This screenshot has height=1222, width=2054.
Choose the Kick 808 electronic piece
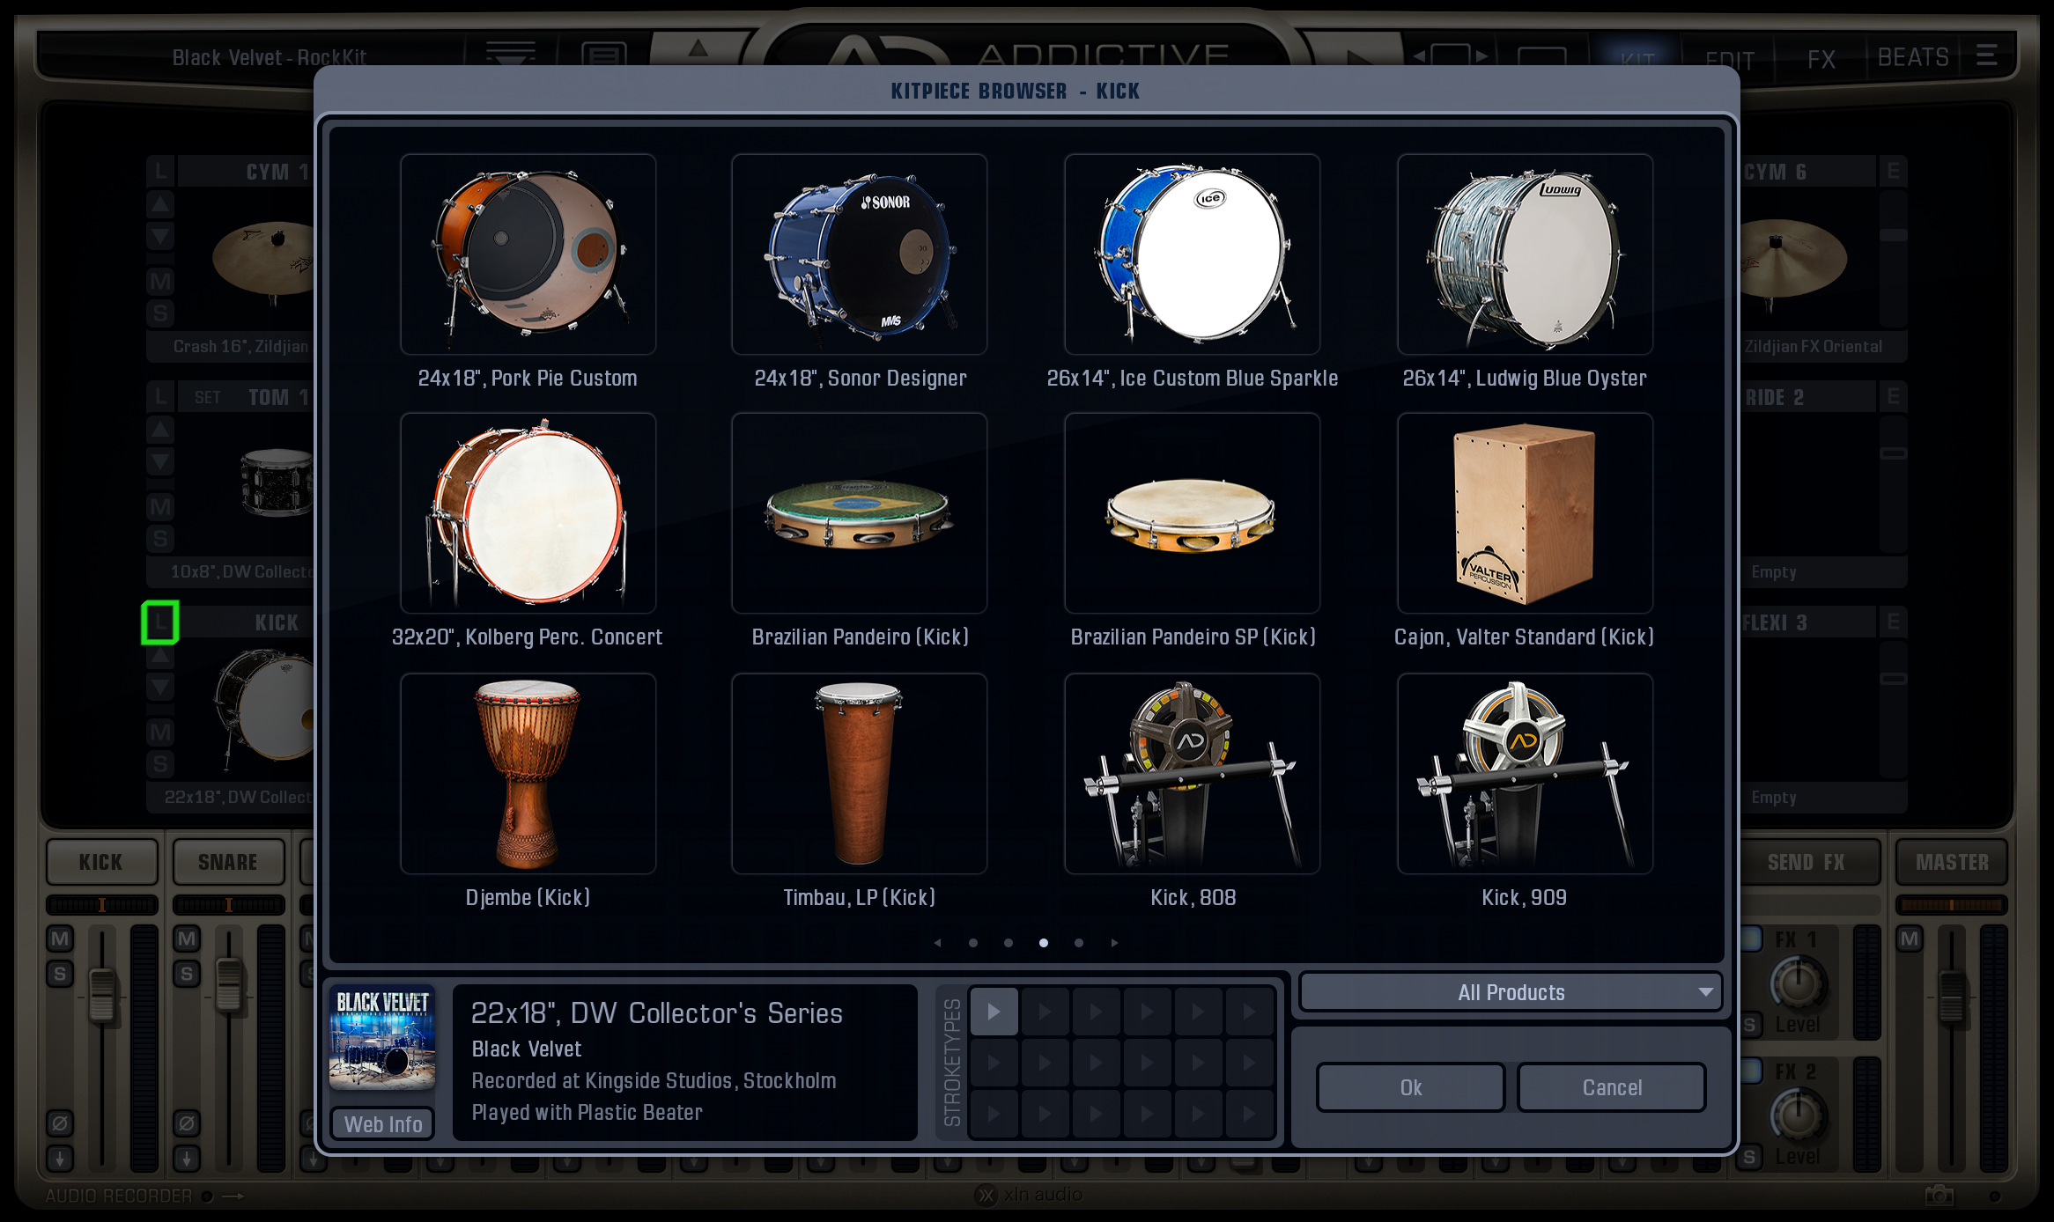coord(1192,774)
